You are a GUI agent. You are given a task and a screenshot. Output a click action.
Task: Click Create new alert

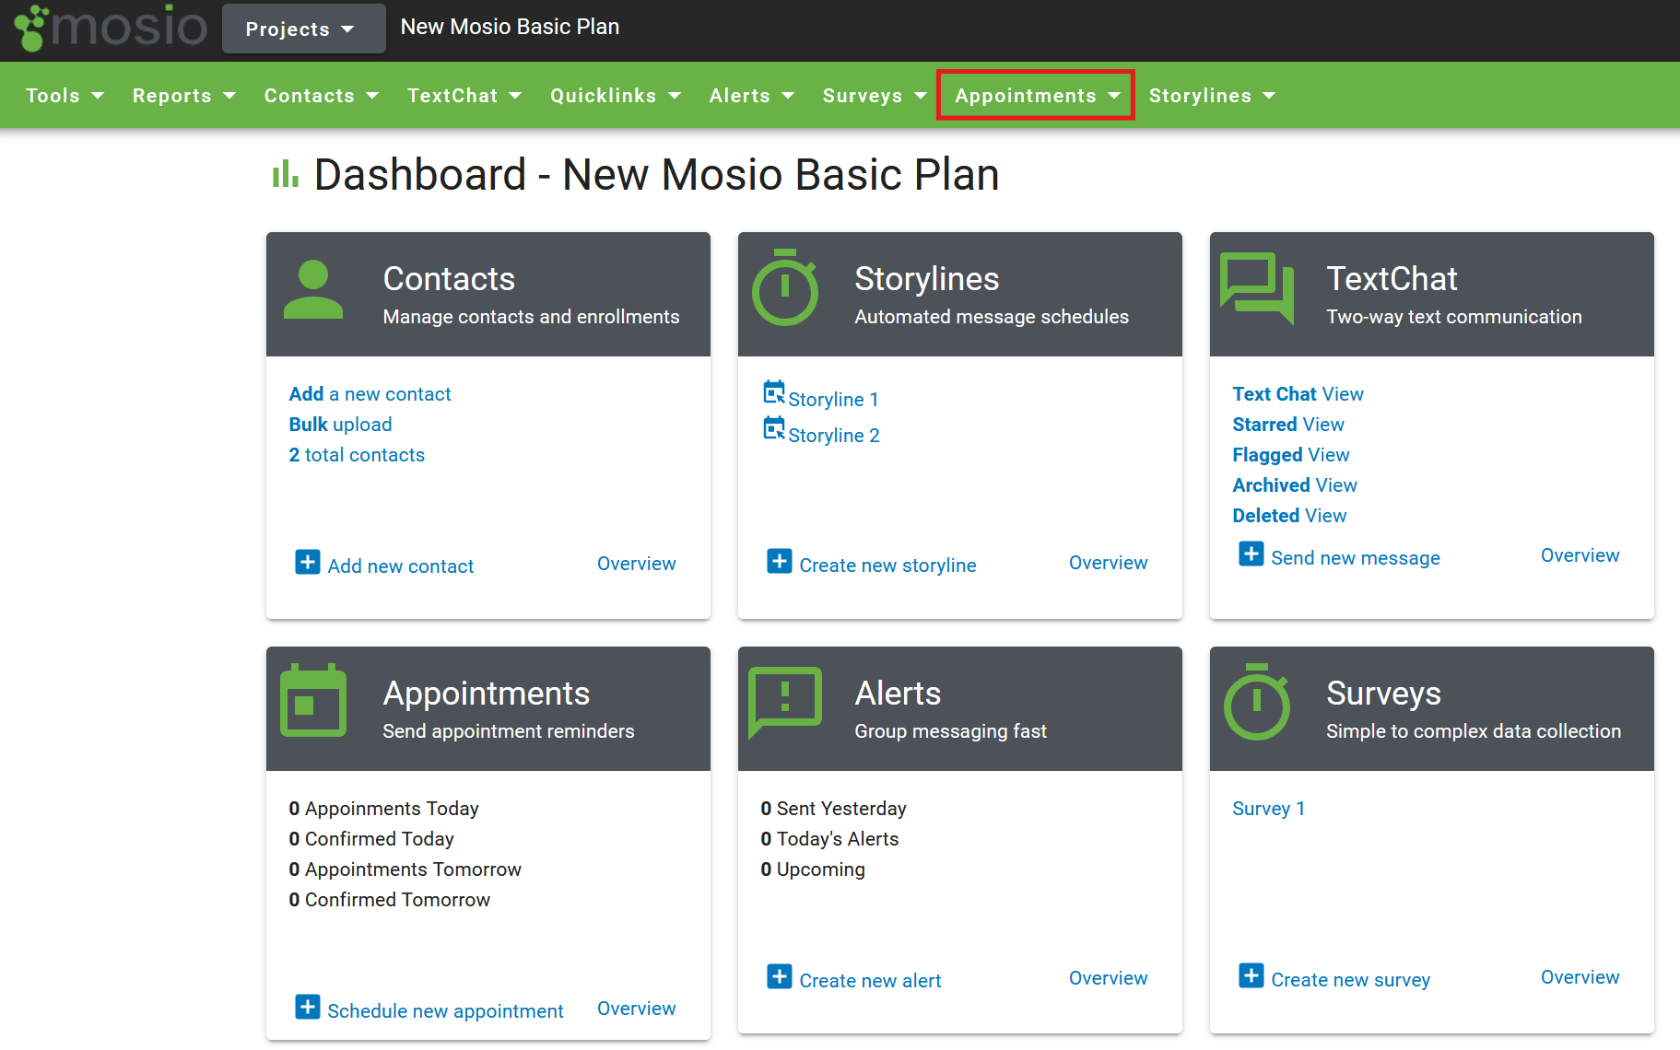870,981
